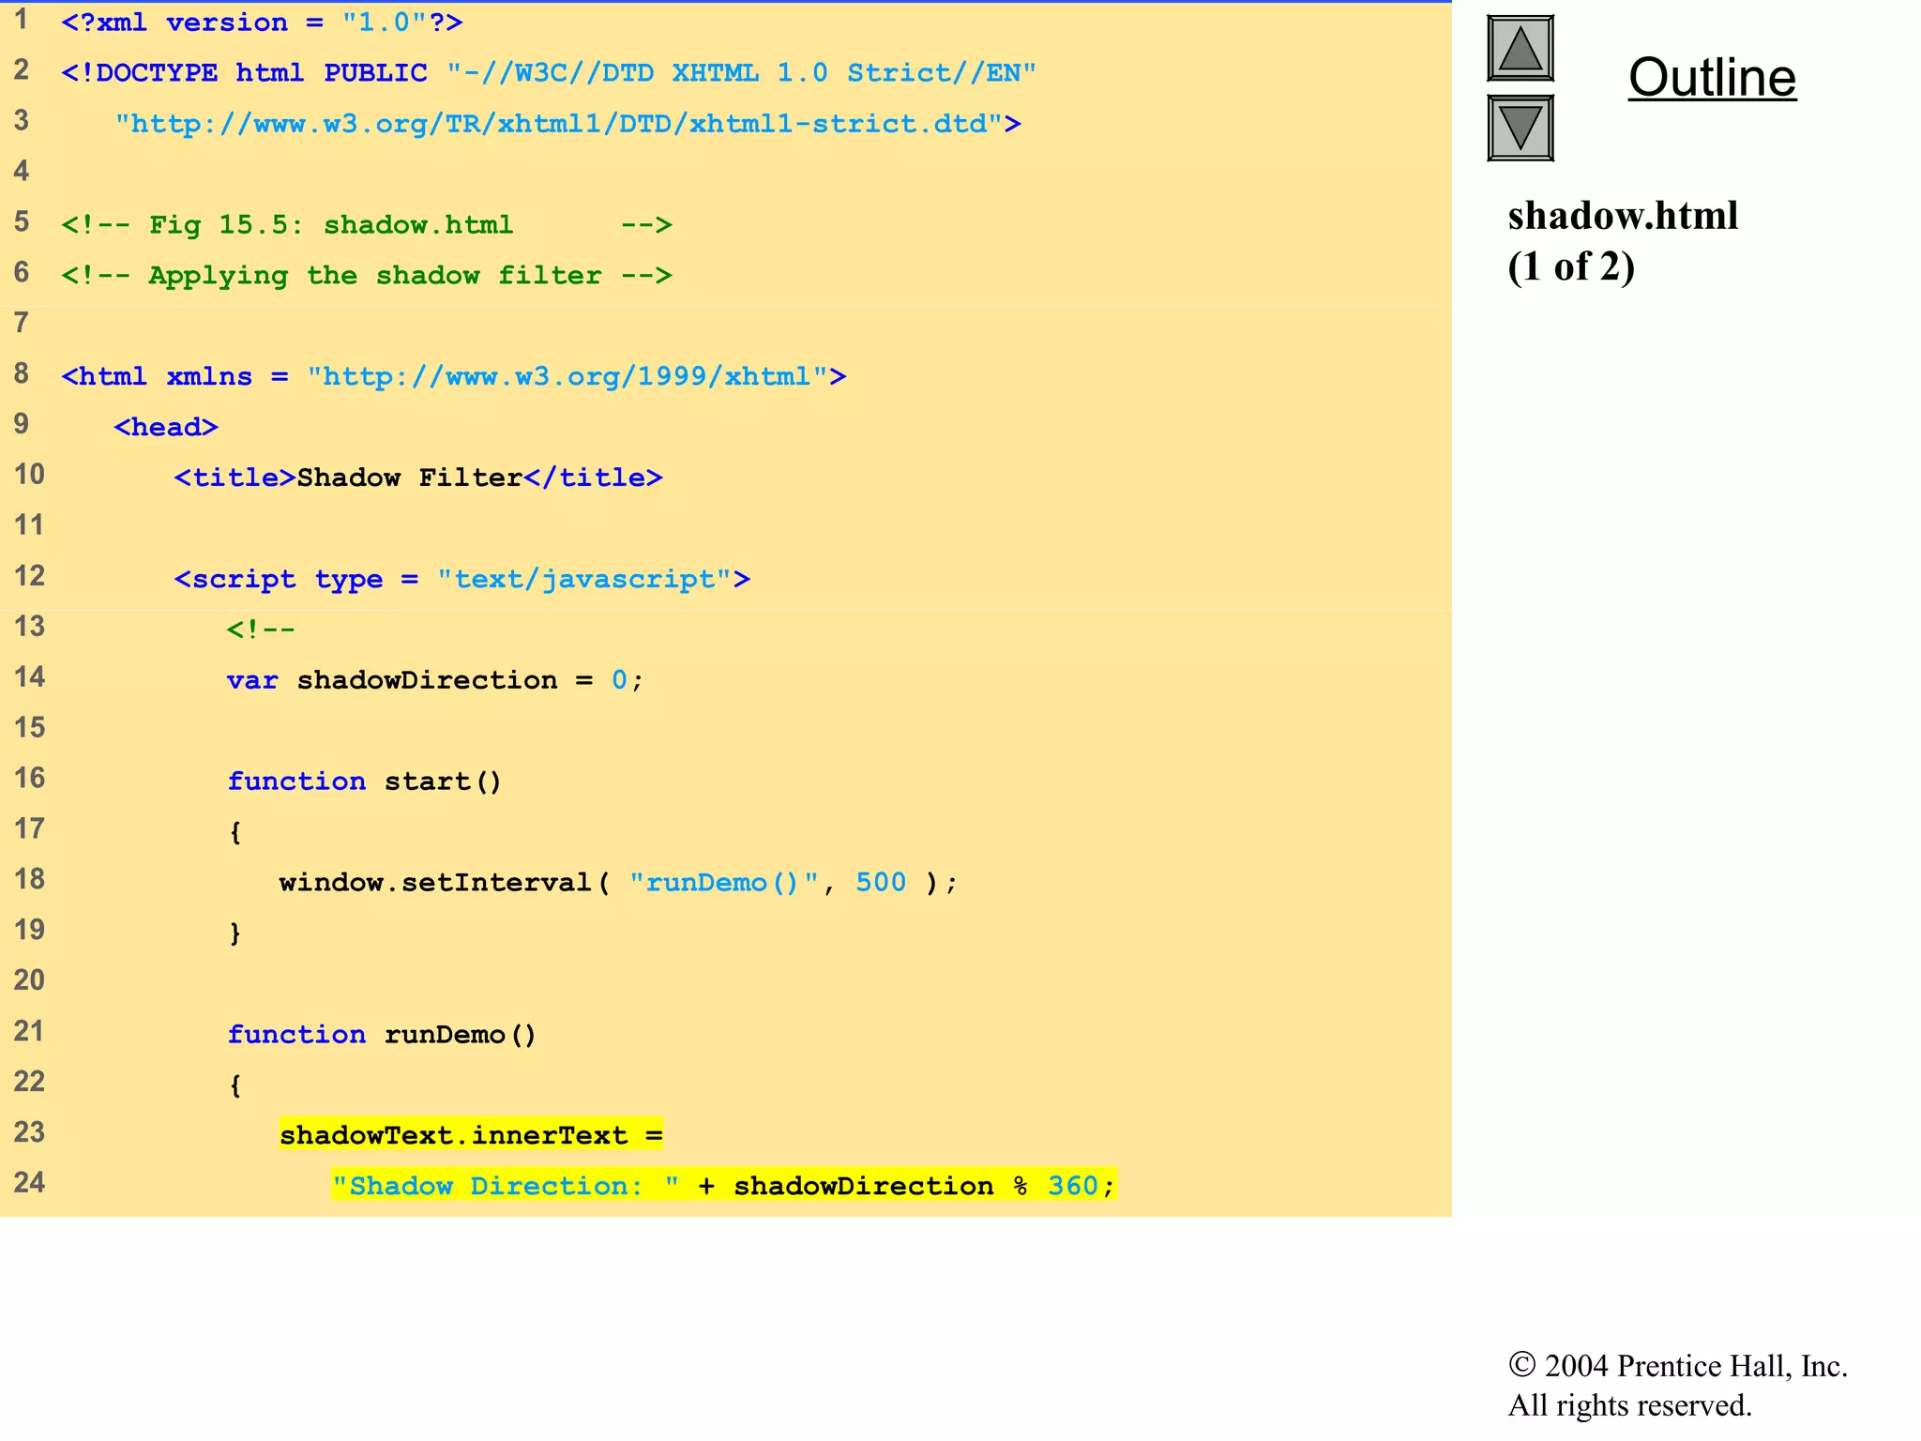1921x1441 pixels.
Task: Select the highlighted shadowText.innerText line
Action: pyautogui.click(x=471, y=1136)
